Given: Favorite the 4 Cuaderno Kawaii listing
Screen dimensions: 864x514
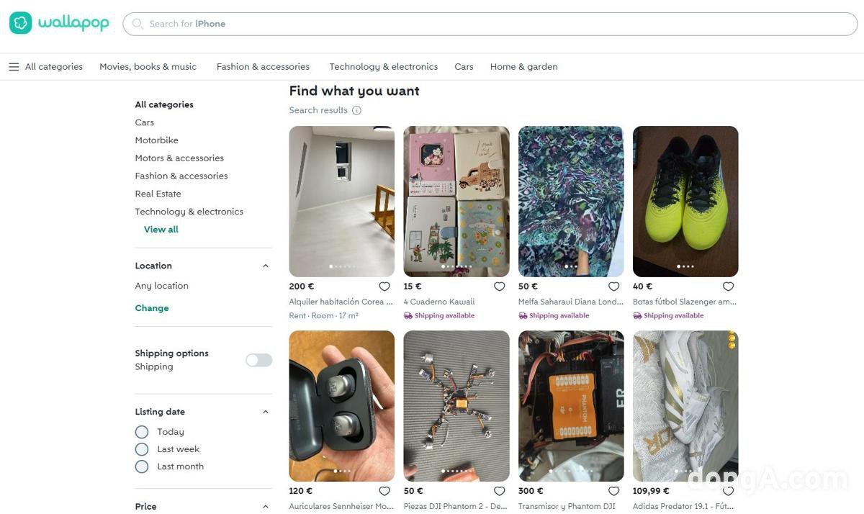Looking at the screenshot, I should [x=499, y=287].
